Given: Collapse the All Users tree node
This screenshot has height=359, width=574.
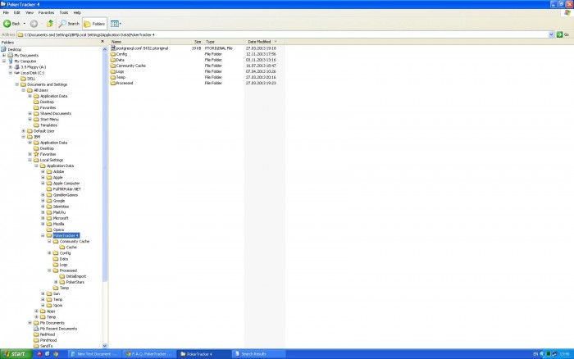Looking at the screenshot, I should click(24, 90).
